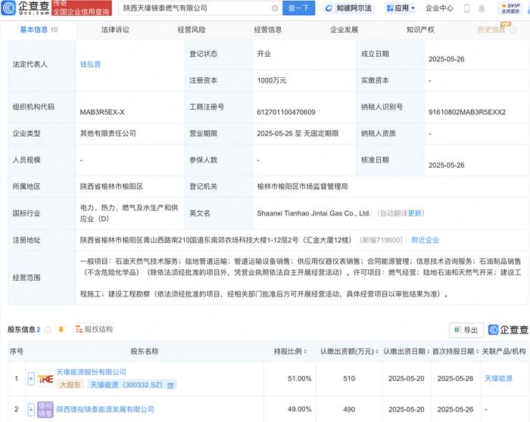Click the 大股东 tag
This screenshot has height=422, width=530.
click(x=70, y=385)
